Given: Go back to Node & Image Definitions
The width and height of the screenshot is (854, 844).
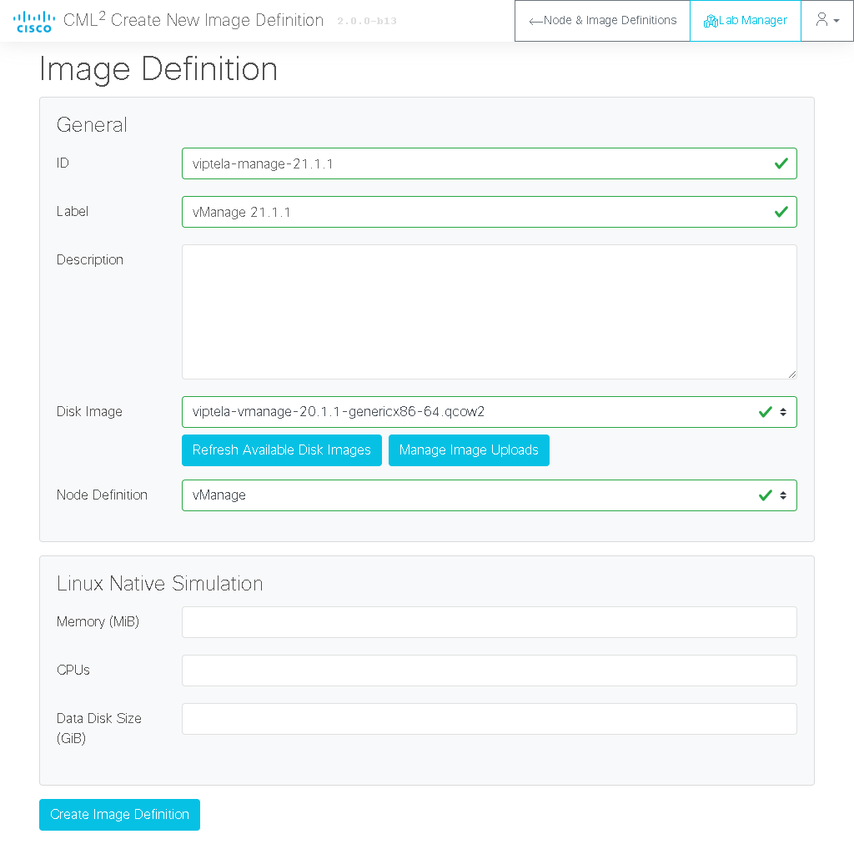Looking at the screenshot, I should [602, 21].
